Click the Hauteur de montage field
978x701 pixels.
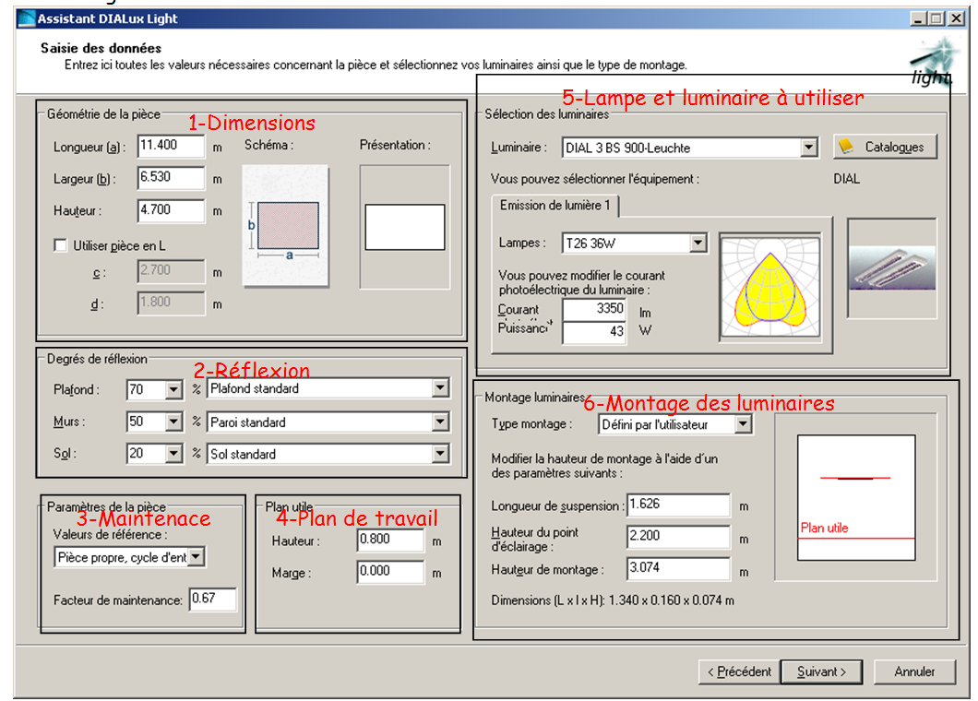point(678,568)
